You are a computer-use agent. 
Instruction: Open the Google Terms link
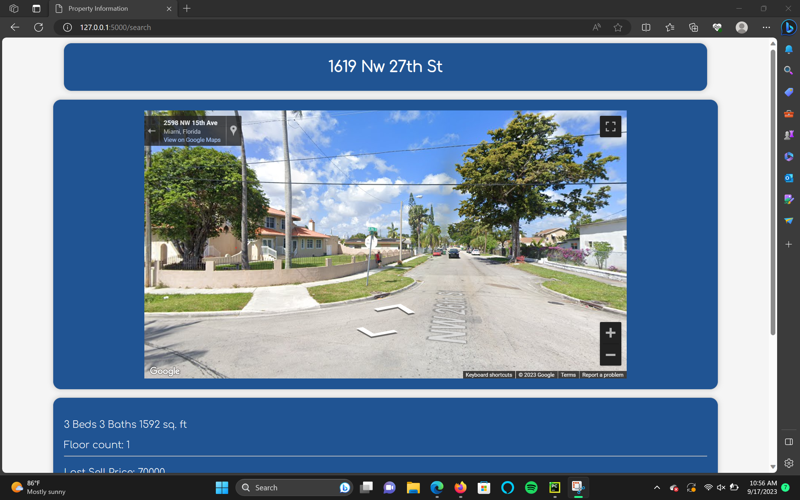[x=568, y=375]
